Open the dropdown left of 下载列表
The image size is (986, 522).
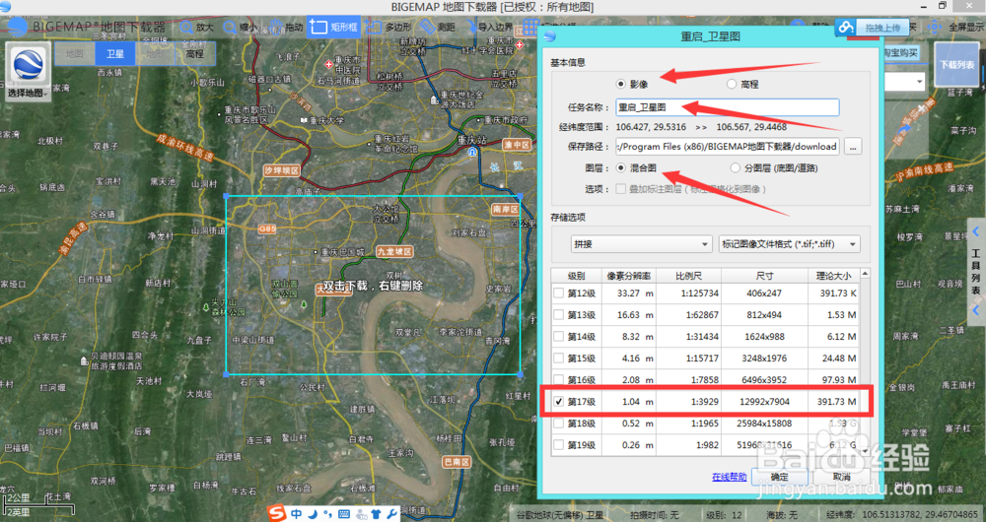click(904, 82)
